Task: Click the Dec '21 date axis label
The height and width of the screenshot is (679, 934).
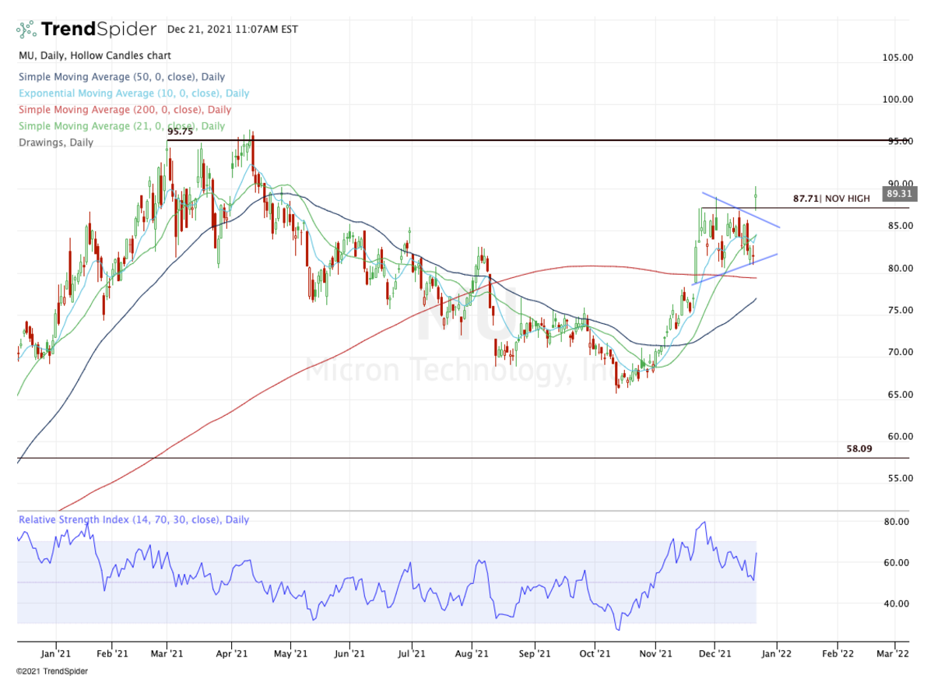Action: 715,655
